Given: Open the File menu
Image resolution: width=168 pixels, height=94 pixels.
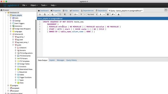Looking at the screenshot, I should [24, 5].
